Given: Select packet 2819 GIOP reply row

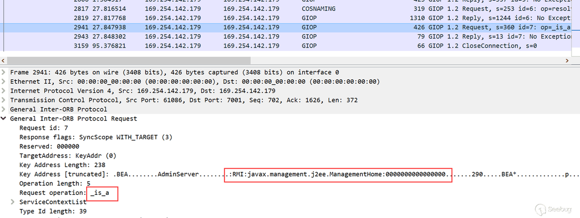Looking at the screenshot, I should pos(286,18).
